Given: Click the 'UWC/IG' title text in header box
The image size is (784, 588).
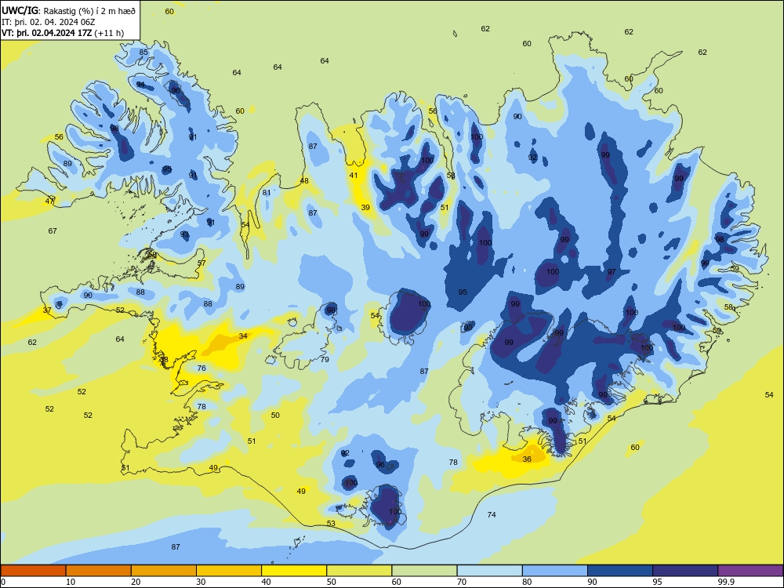Looking at the screenshot, I should [x=20, y=10].
